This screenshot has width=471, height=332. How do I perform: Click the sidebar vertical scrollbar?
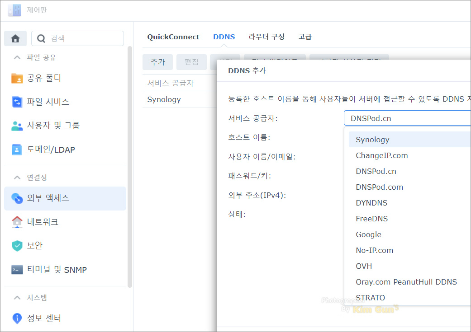[130, 167]
